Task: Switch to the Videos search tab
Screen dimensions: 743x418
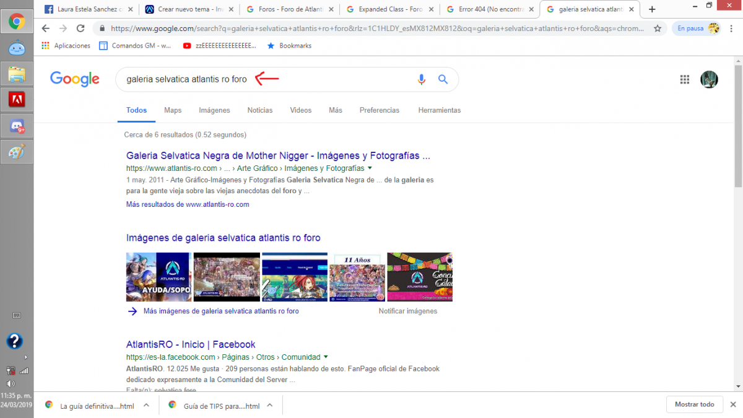Action: 301,110
